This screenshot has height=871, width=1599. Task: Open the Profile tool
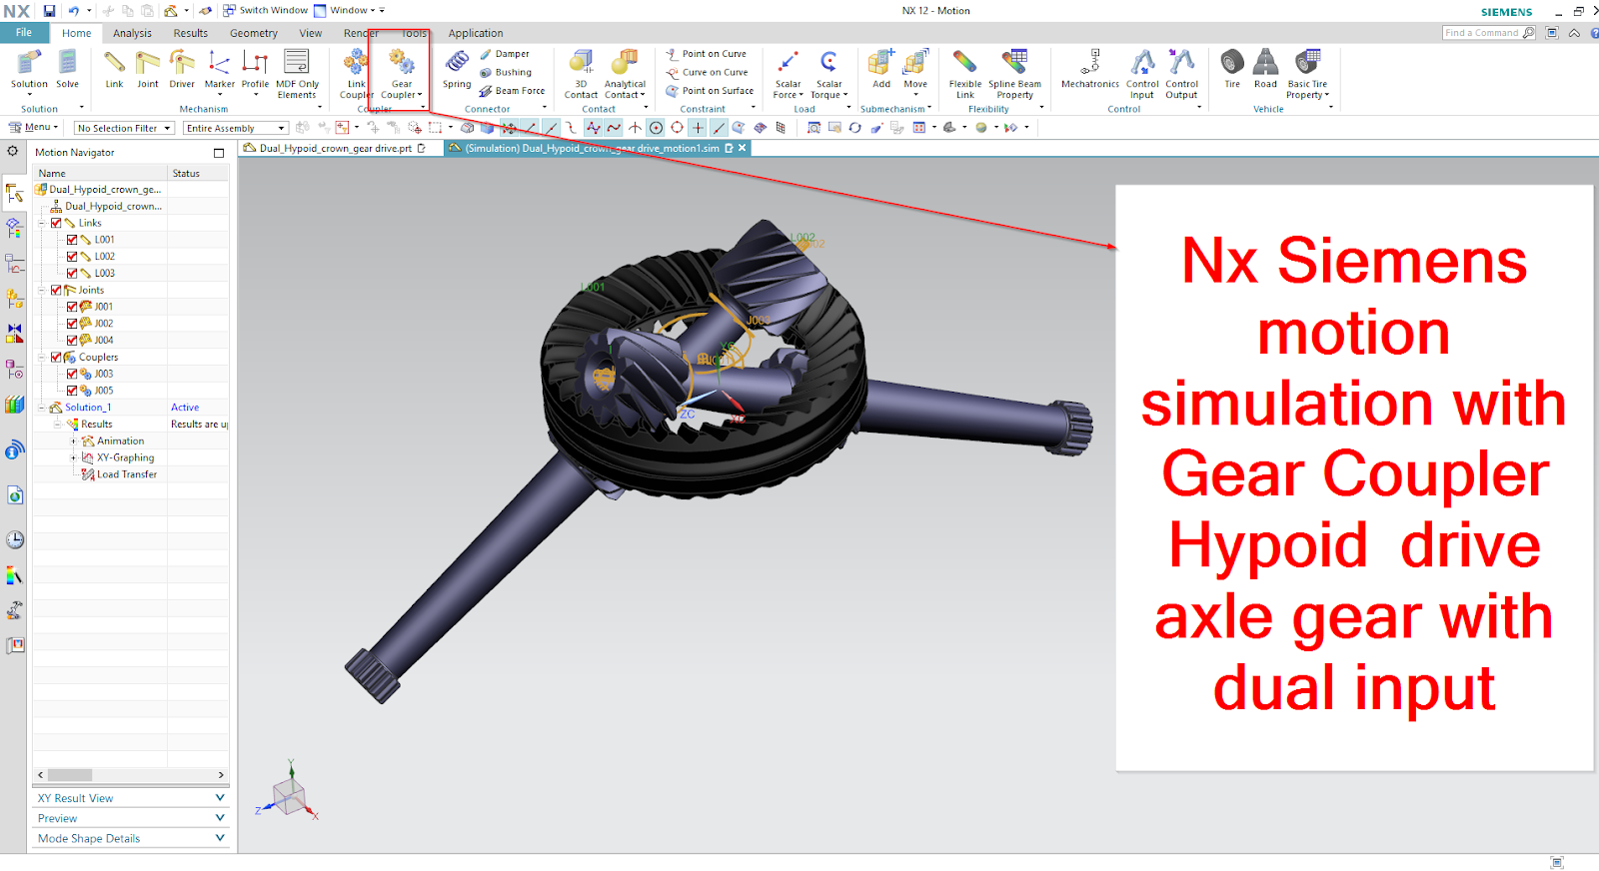pos(255,70)
